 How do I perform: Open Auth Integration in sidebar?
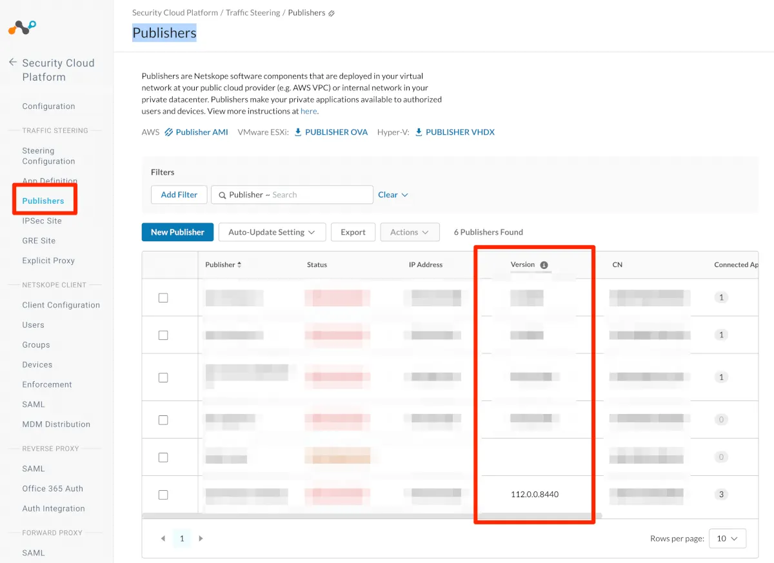(x=54, y=509)
